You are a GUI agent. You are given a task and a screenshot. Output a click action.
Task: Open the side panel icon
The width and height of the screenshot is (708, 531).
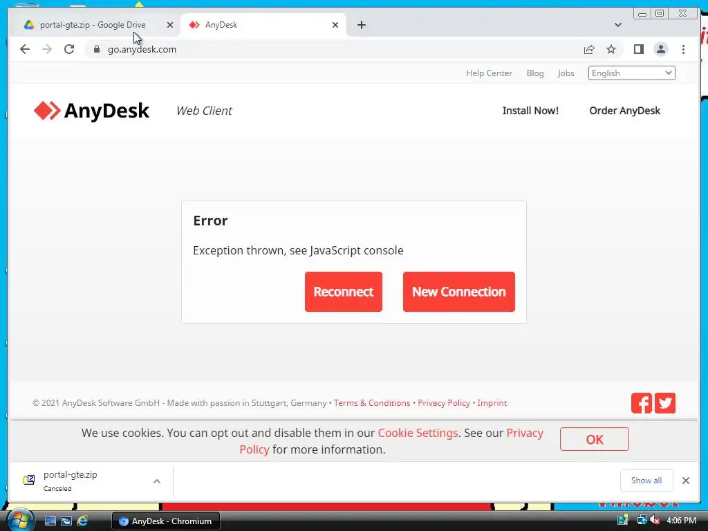(x=638, y=49)
